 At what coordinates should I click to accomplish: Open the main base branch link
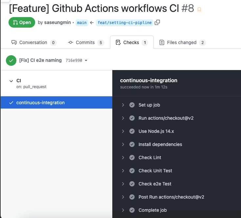click(82, 23)
